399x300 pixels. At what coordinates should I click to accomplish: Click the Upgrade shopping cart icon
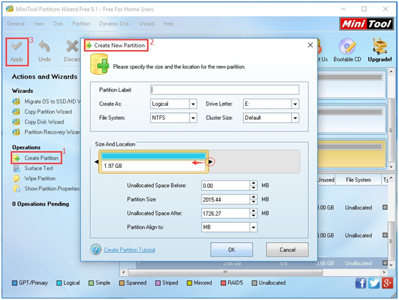point(380,46)
